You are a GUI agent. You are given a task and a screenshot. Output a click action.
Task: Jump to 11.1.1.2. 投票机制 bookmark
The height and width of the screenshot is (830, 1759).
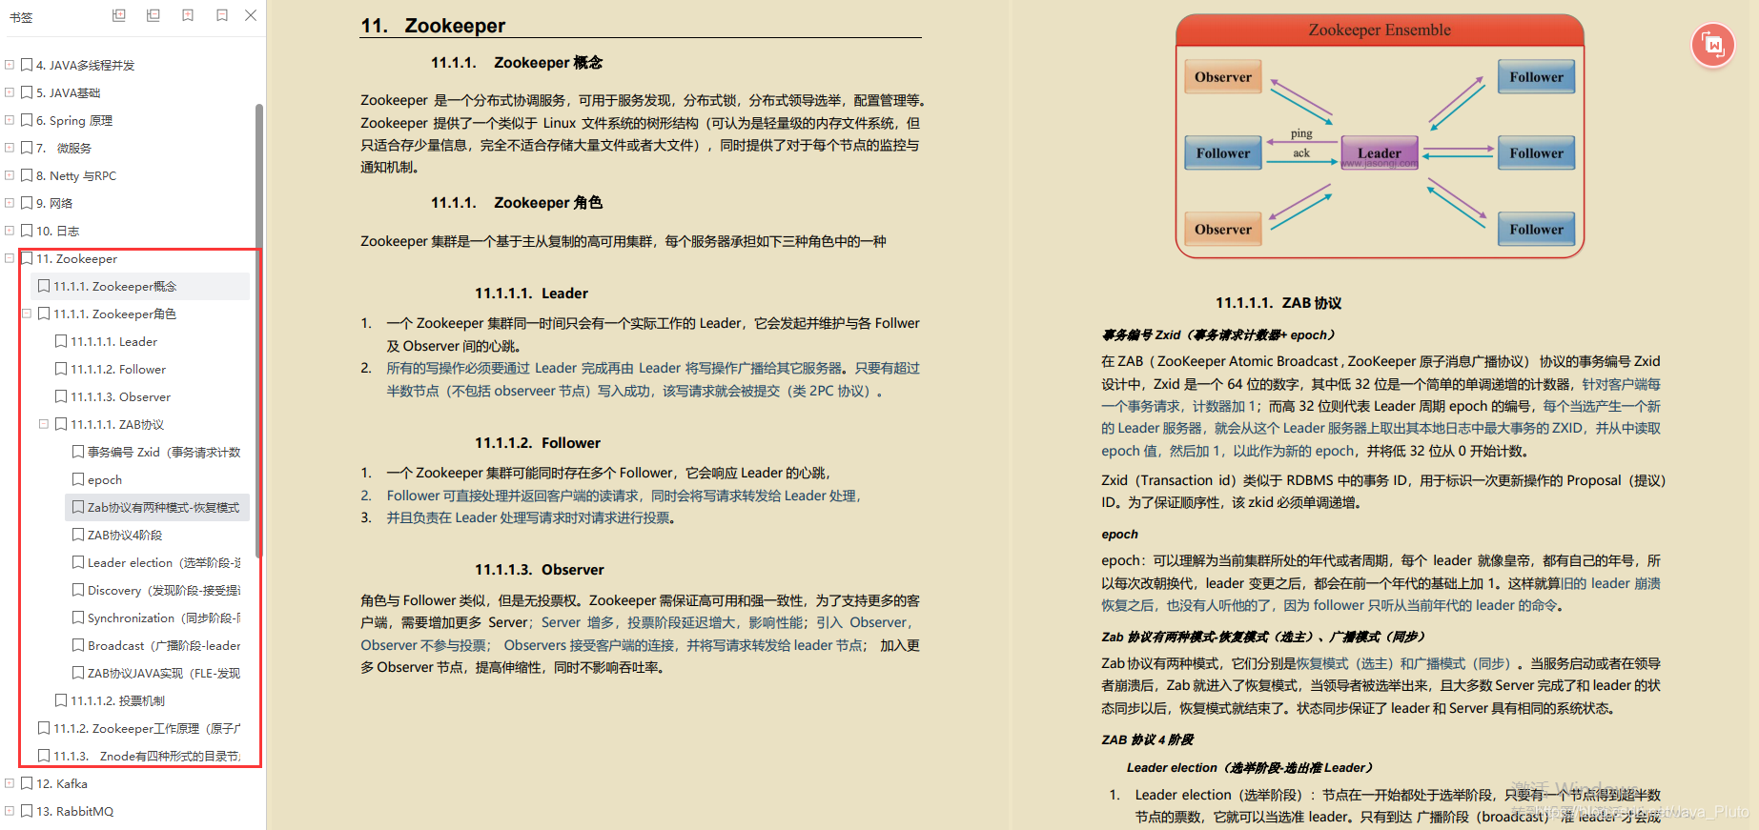coord(117,700)
